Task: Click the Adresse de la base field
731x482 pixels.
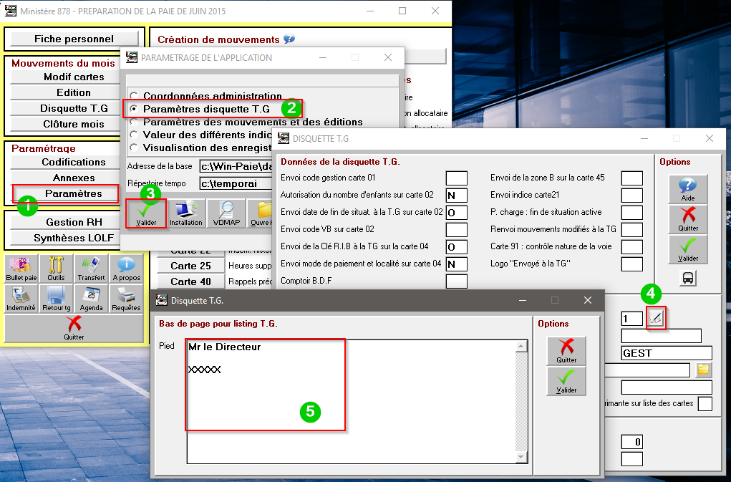Action: pyautogui.click(x=236, y=166)
